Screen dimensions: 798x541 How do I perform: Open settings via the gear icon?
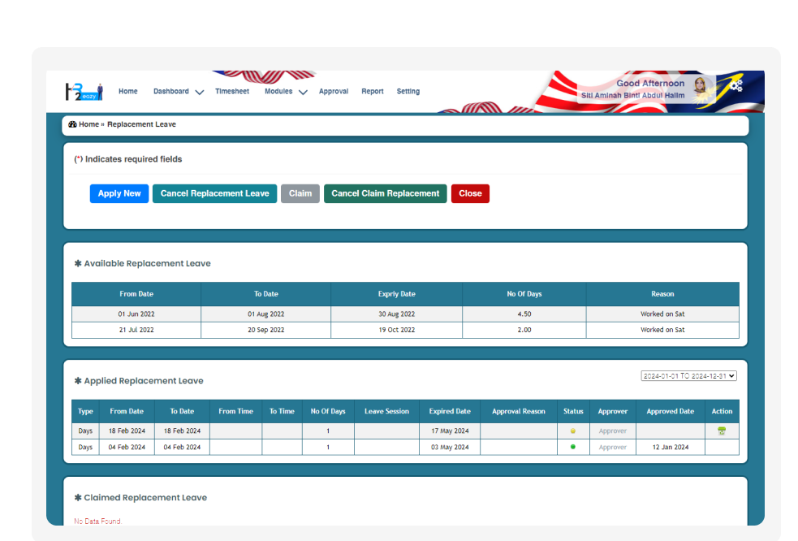(736, 84)
